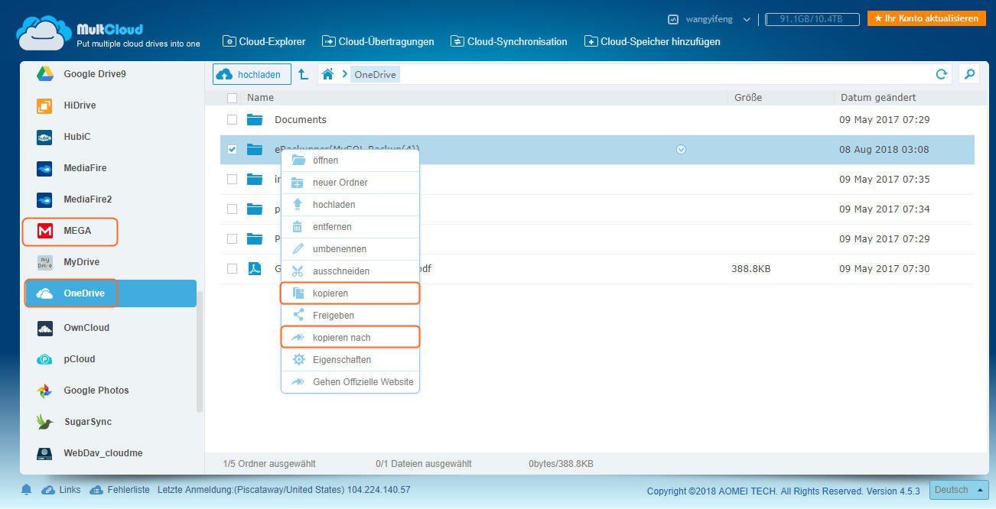The image size is (996, 509).
Task: Refresh the OneDrive file list
Action: tap(942, 74)
